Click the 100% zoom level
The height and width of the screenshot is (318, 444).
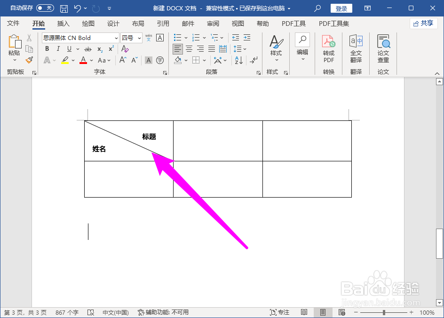coord(427,313)
